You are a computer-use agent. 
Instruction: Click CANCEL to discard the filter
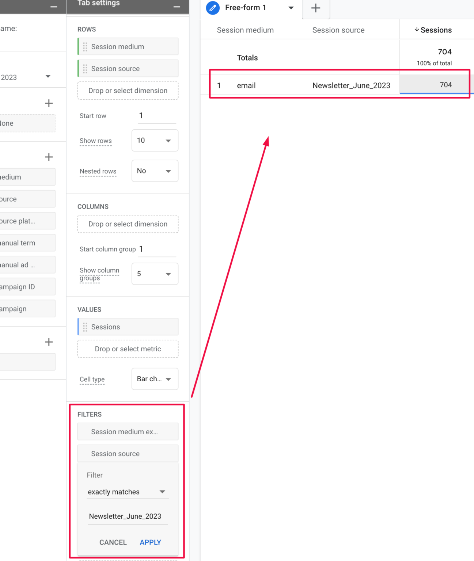point(113,542)
